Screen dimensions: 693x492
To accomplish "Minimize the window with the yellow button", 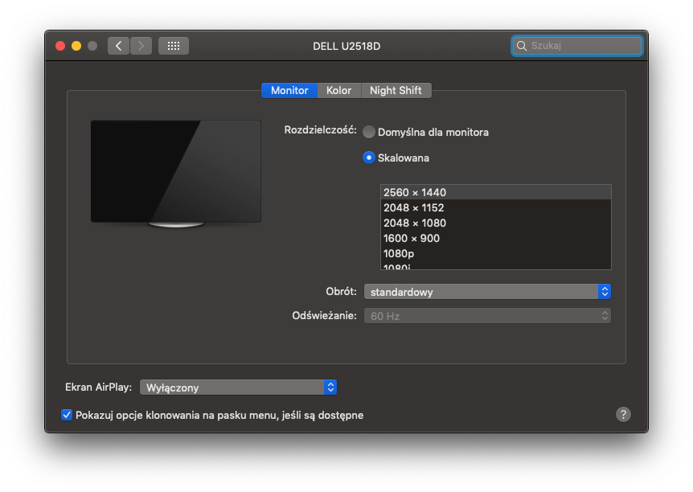I will click(76, 46).
